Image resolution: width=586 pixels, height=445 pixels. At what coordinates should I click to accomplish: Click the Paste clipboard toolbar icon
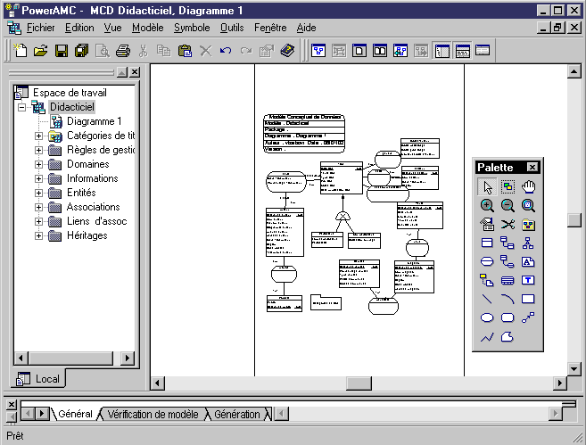pos(185,51)
